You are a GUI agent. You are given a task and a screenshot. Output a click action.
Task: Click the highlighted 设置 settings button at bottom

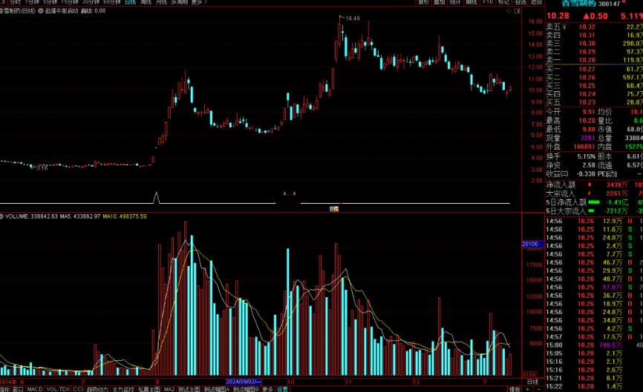pos(283,389)
